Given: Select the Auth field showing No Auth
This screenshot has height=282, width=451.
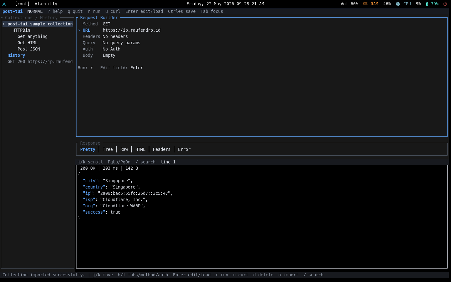Looking at the screenshot, I should (102, 49).
